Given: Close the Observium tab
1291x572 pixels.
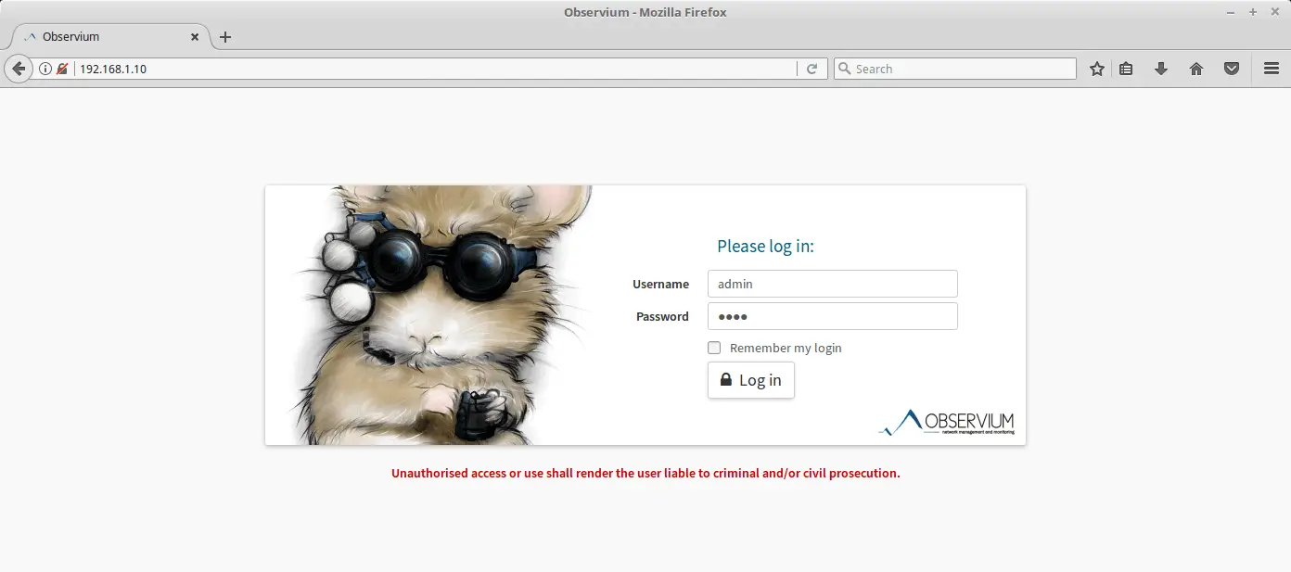Looking at the screenshot, I should (195, 37).
